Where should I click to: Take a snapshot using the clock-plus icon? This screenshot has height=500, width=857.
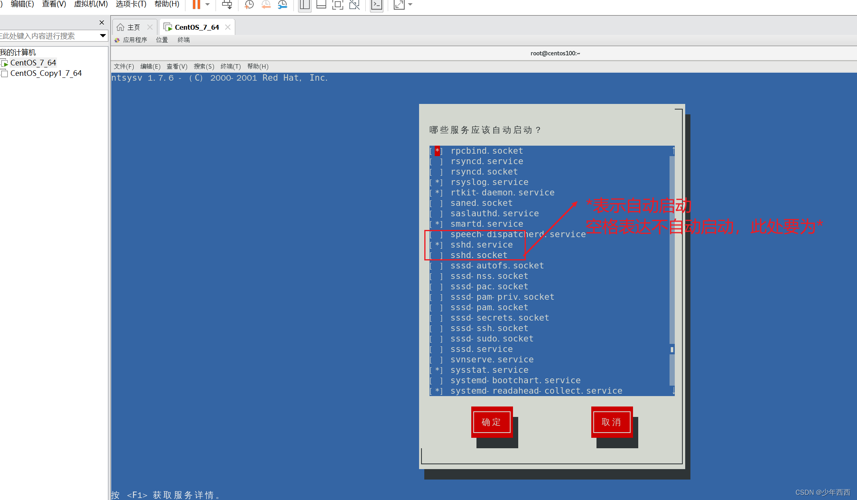(249, 5)
